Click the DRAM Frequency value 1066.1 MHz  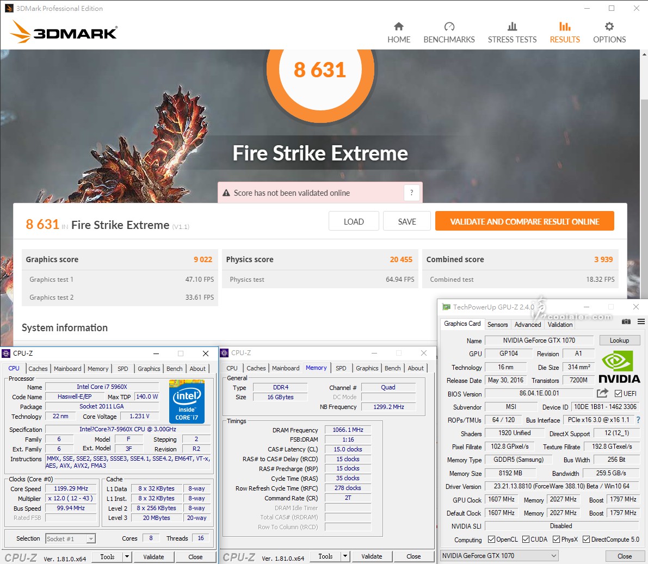coord(348,430)
